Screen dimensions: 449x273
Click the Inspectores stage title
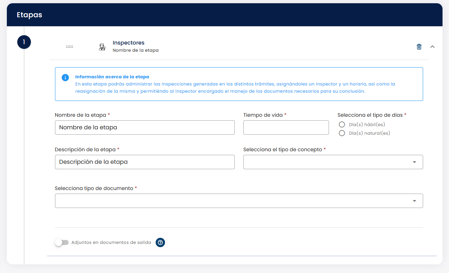[128, 43]
